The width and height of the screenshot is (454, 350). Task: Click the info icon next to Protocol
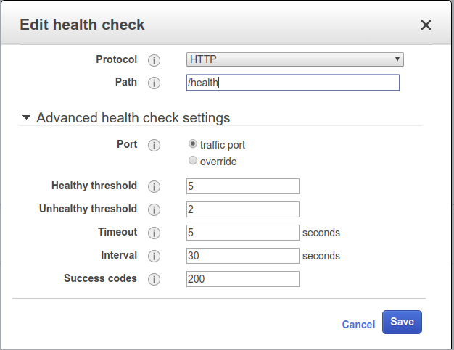pyautogui.click(x=154, y=60)
